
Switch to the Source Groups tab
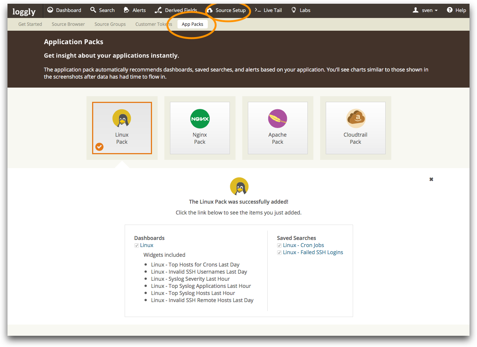point(110,24)
